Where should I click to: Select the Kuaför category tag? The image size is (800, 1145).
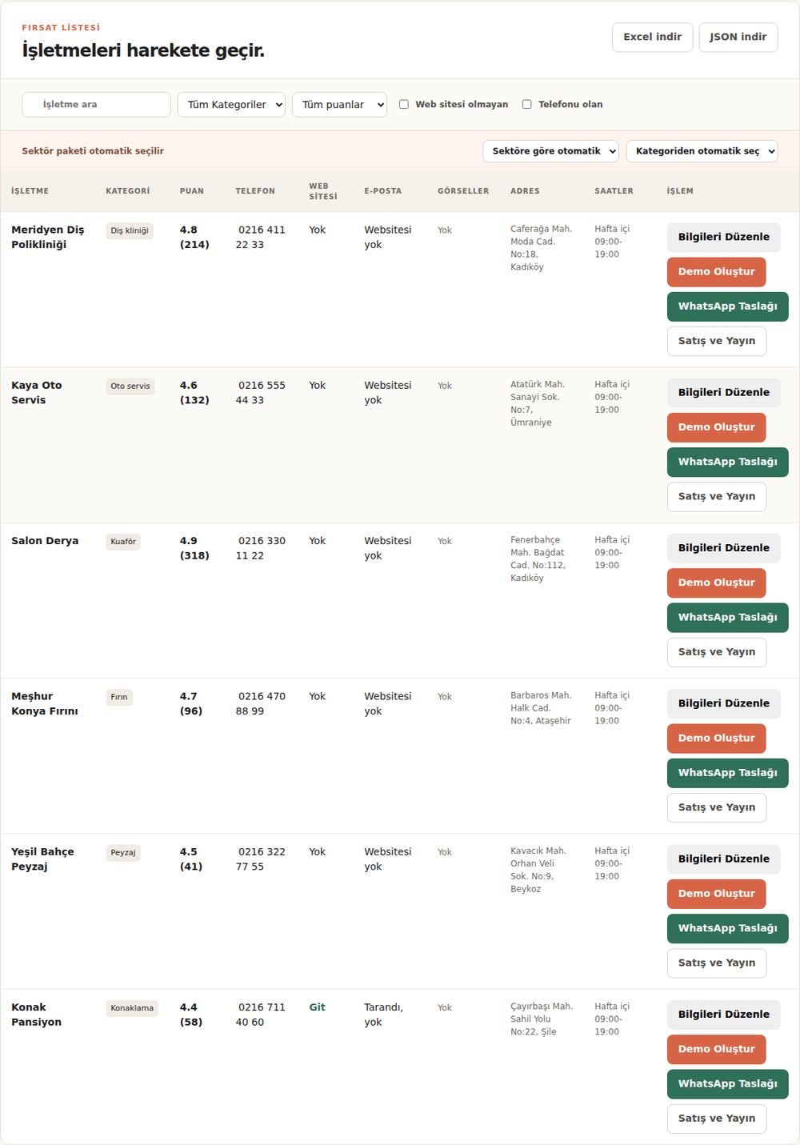pyautogui.click(x=123, y=542)
